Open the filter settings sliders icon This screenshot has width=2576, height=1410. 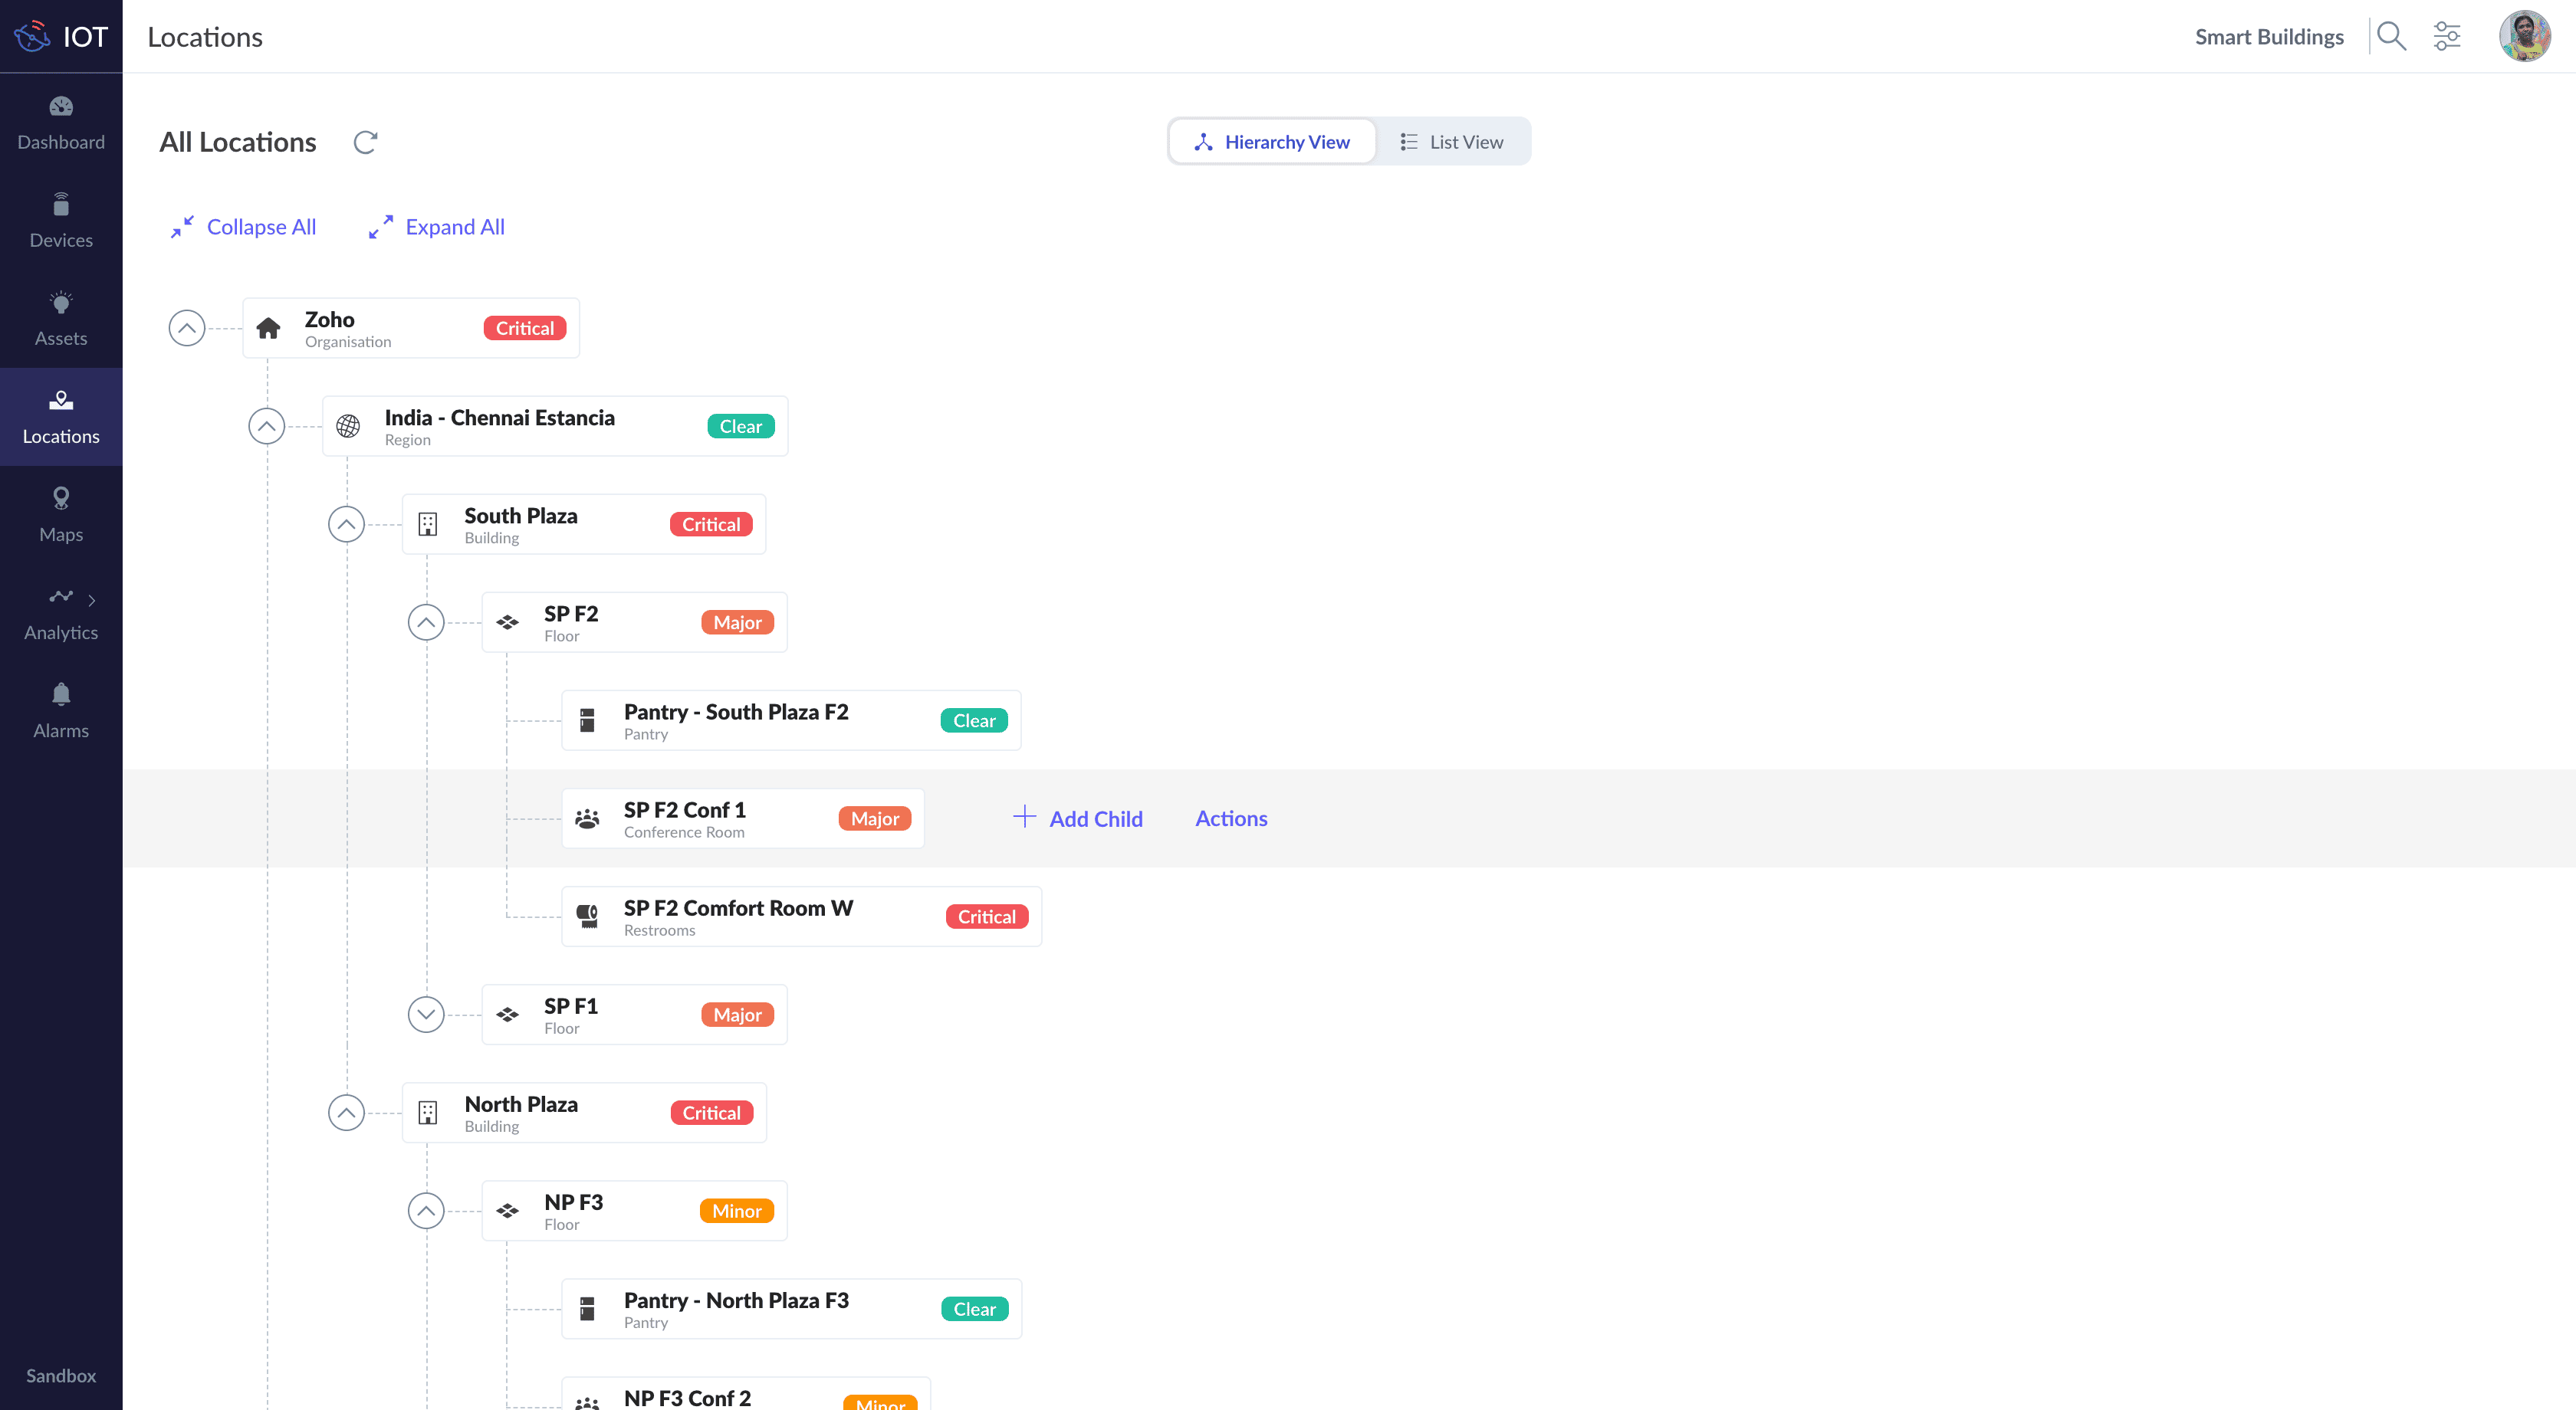click(2447, 37)
